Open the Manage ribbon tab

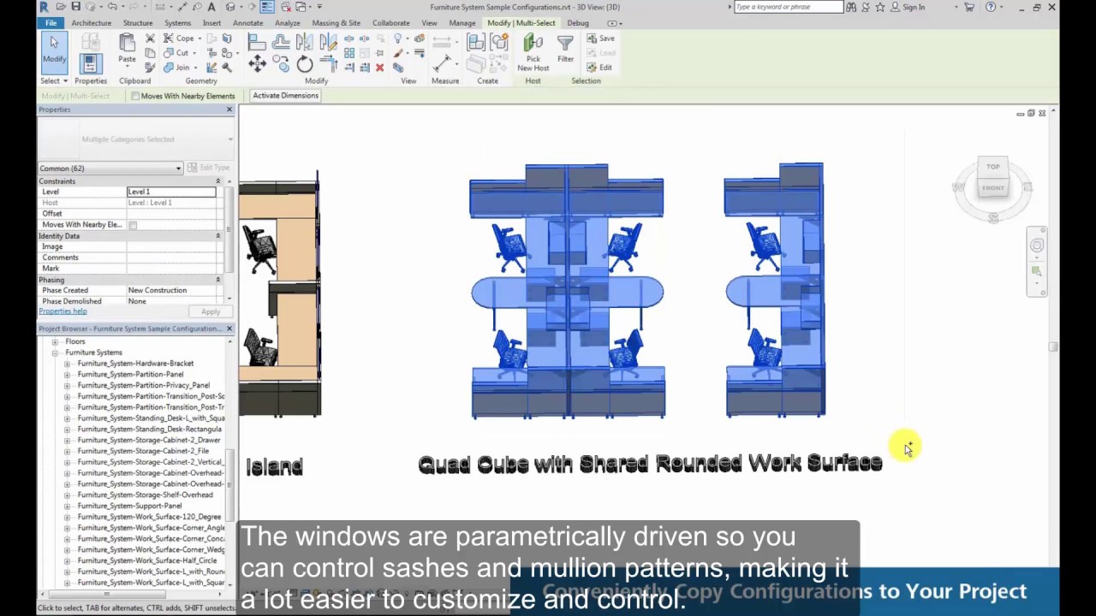[x=462, y=23]
